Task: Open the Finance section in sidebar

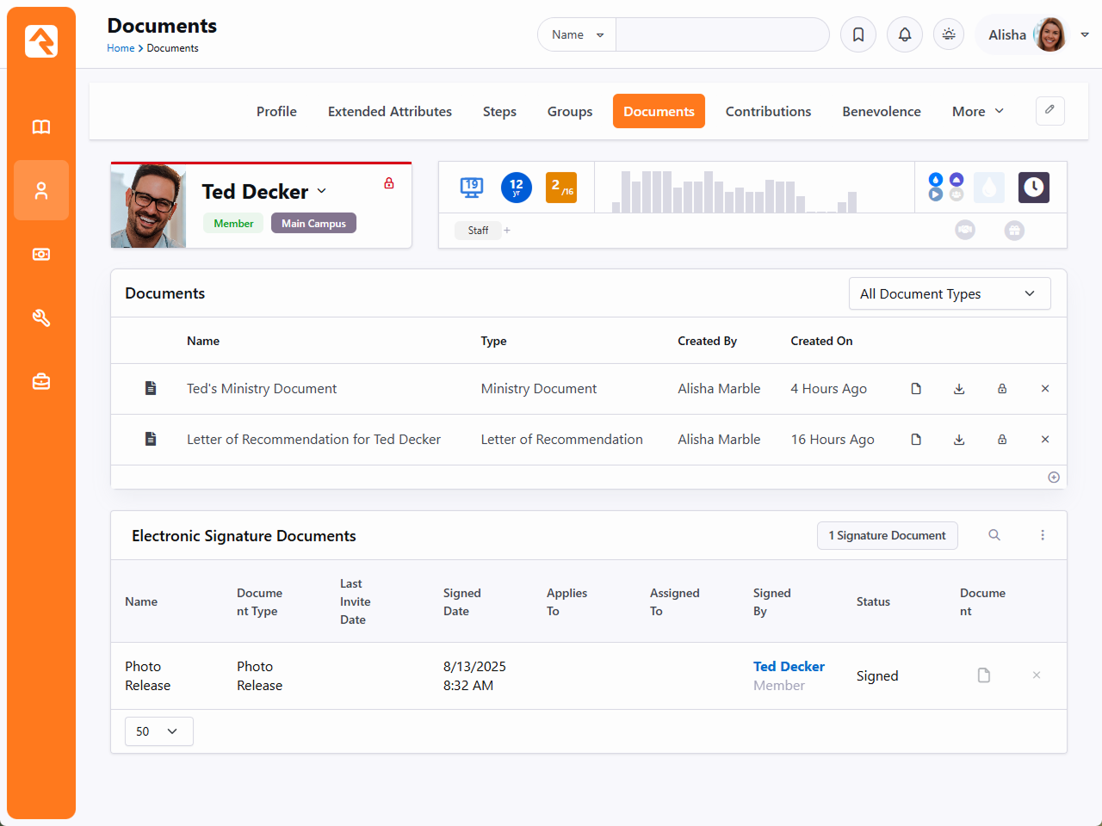Action: (41, 255)
